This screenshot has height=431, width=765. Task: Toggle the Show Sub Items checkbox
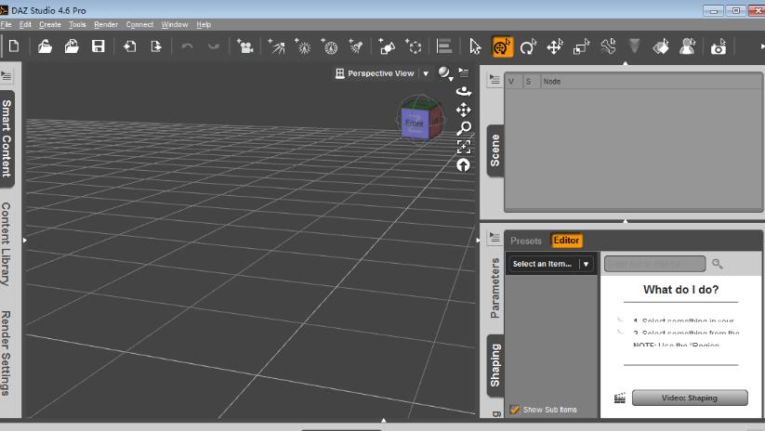514,410
